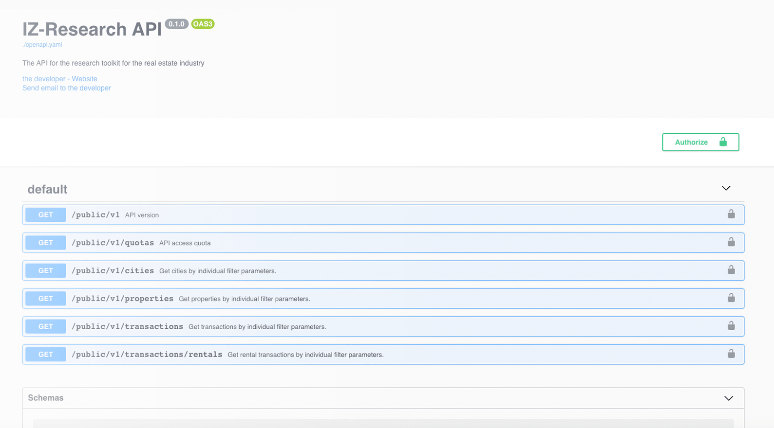The width and height of the screenshot is (774, 428).
Task: Click the lock icon on /public/v1/quotas row
Action: [x=731, y=242]
